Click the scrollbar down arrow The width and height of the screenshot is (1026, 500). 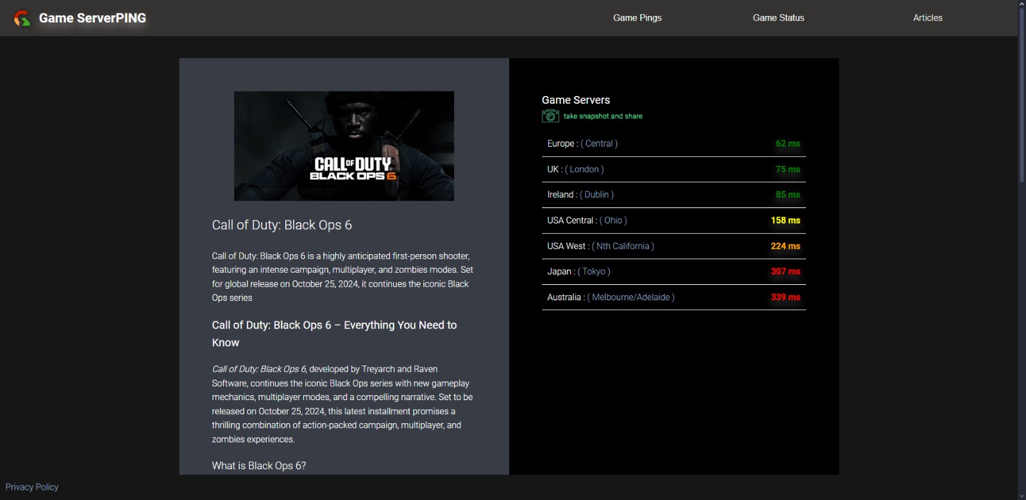(1022, 496)
